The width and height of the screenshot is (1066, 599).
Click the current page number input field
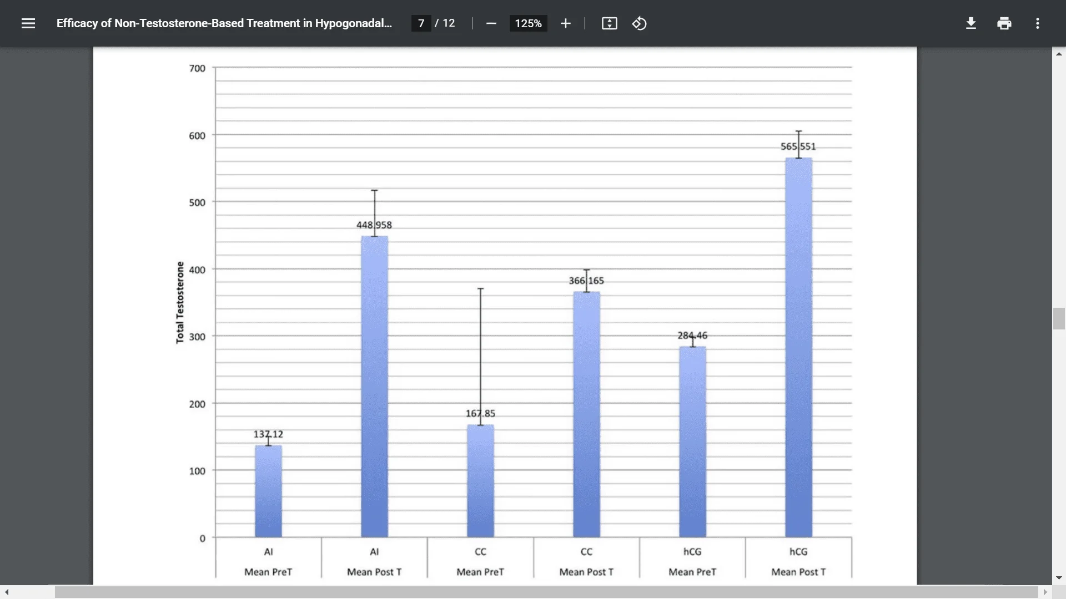[421, 23]
